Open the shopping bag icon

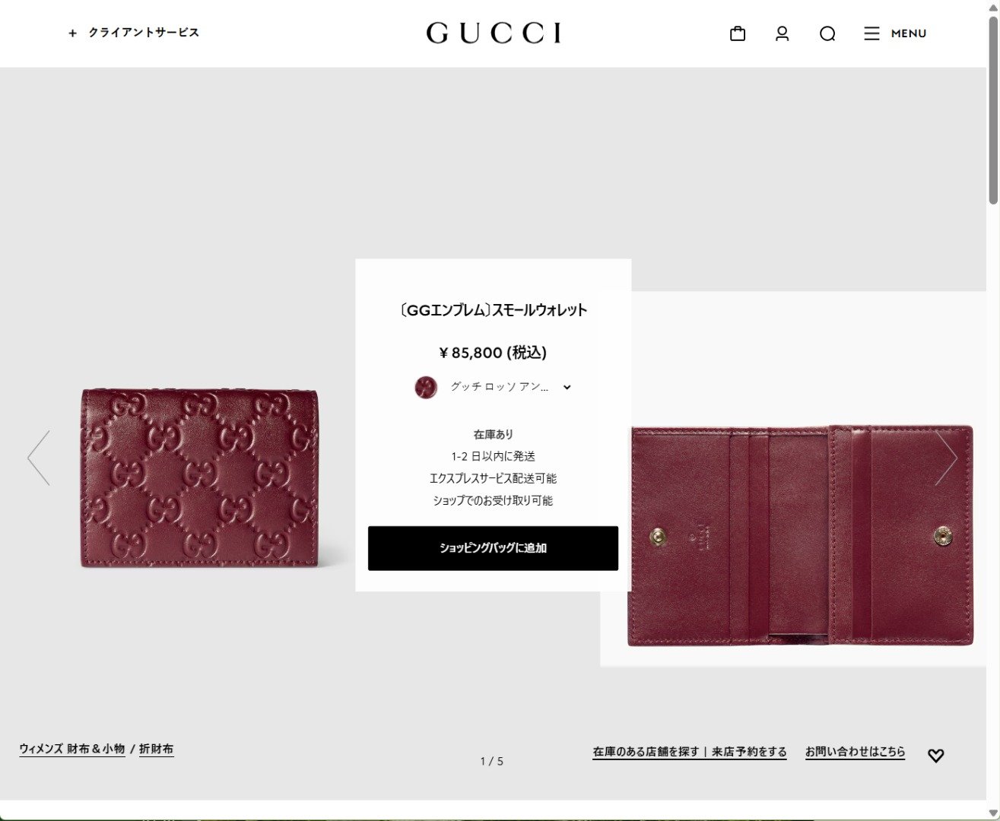pos(737,33)
